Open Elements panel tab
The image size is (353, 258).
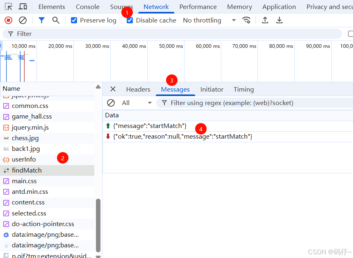pyautogui.click(x=52, y=7)
